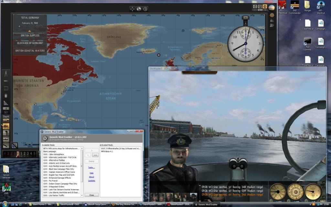331x207 pixels.
Task: Click the Available Mods scrollbar up arrow
Action: 82,148
